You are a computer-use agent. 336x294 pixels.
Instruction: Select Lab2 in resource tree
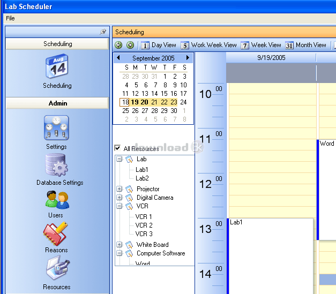(142, 178)
